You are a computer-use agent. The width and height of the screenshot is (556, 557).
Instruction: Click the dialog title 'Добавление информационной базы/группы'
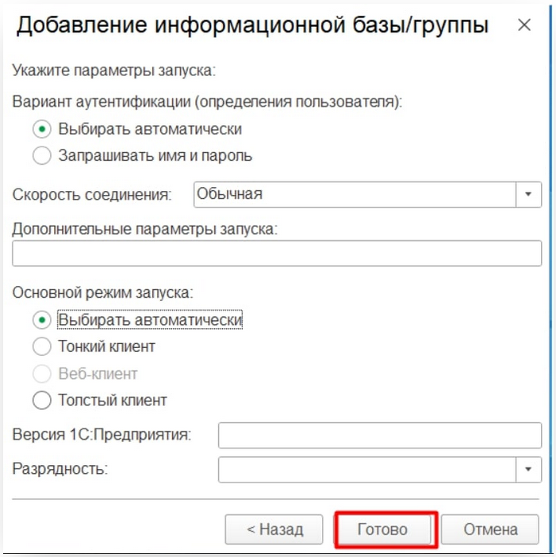pyautogui.click(x=252, y=25)
